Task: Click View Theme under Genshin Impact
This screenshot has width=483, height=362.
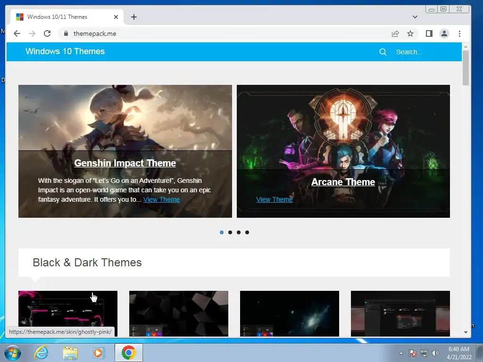Action: pyautogui.click(x=161, y=199)
